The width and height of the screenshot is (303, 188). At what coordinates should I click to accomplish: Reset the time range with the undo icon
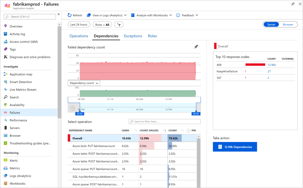click(72, 108)
